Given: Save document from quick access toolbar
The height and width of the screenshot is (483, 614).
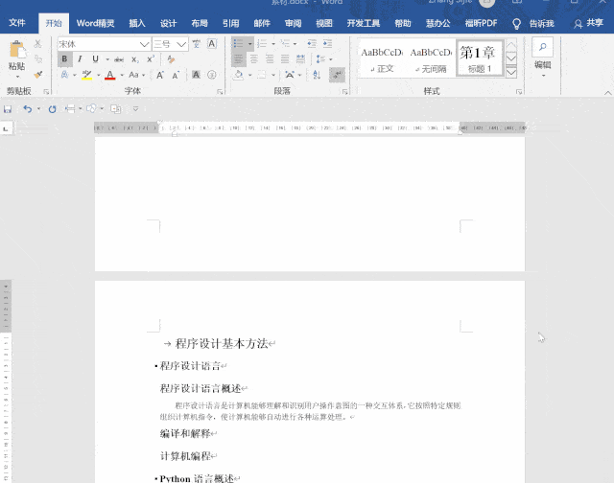Looking at the screenshot, I should (x=8, y=108).
